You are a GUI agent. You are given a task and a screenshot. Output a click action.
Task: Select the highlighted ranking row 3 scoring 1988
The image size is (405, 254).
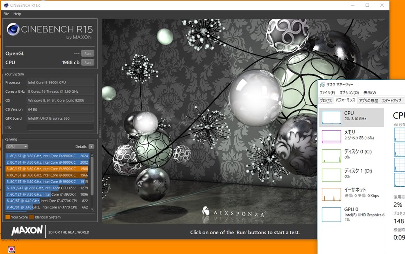pyautogui.click(x=47, y=169)
